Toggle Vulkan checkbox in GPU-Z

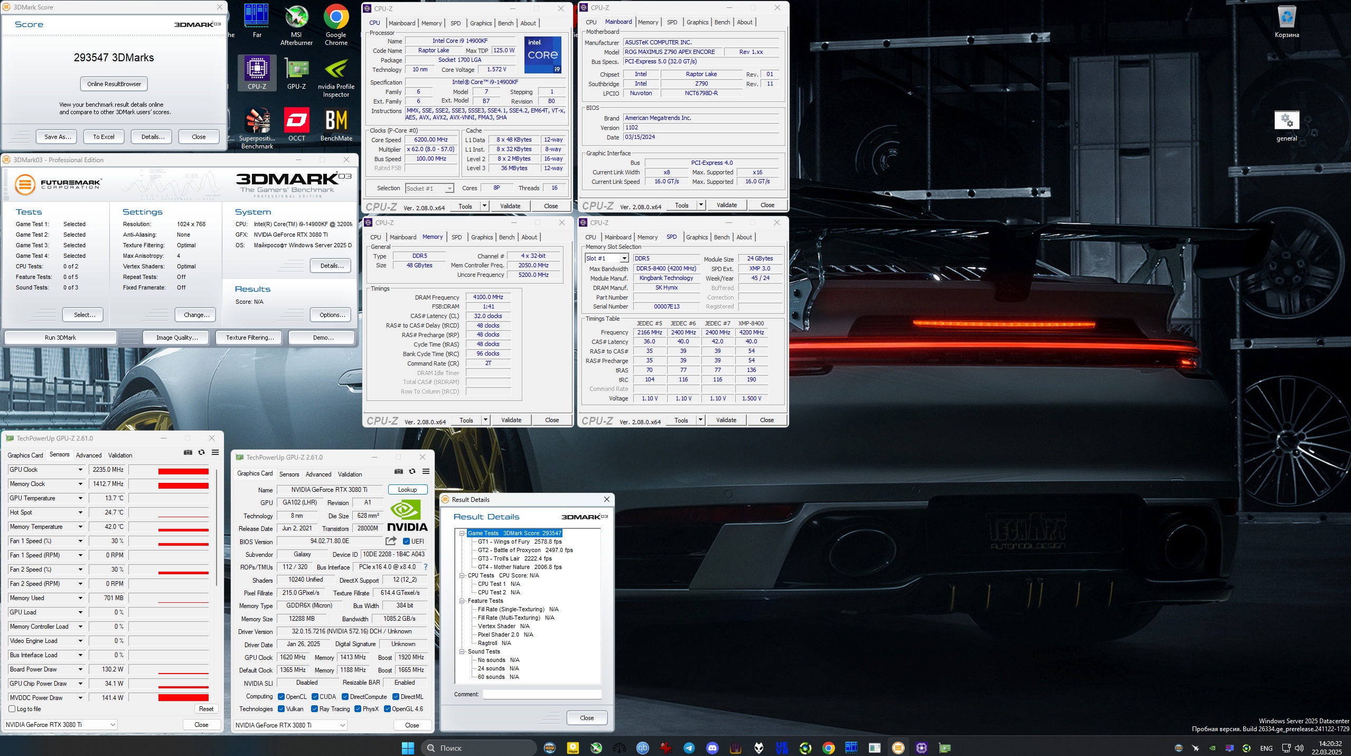281,709
